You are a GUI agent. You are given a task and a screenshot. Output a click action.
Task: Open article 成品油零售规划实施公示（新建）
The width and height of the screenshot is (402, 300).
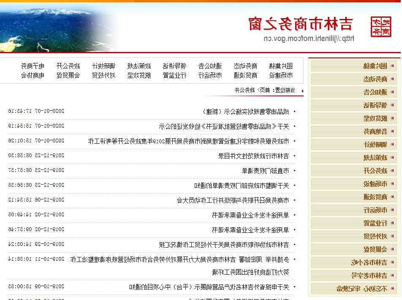246,112
